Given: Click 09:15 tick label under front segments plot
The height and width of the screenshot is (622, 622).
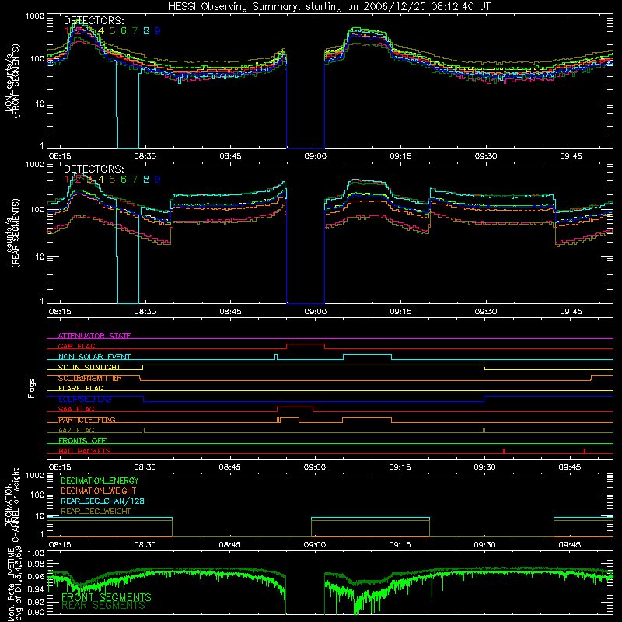Looking at the screenshot, I should [x=400, y=156].
